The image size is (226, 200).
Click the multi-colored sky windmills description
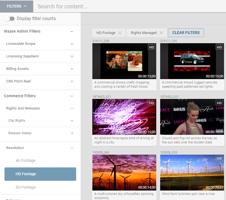[x=124, y=196]
